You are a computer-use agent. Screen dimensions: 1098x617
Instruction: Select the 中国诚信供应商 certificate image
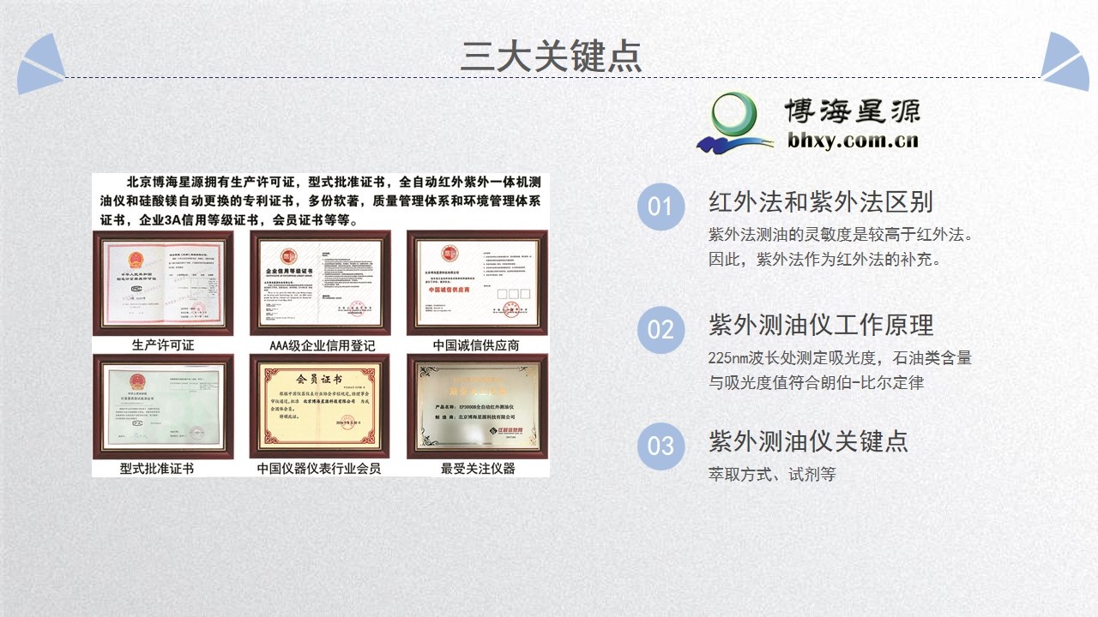[x=476, y=283]
